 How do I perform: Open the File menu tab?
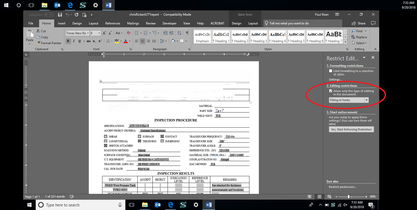coord(31,23)
